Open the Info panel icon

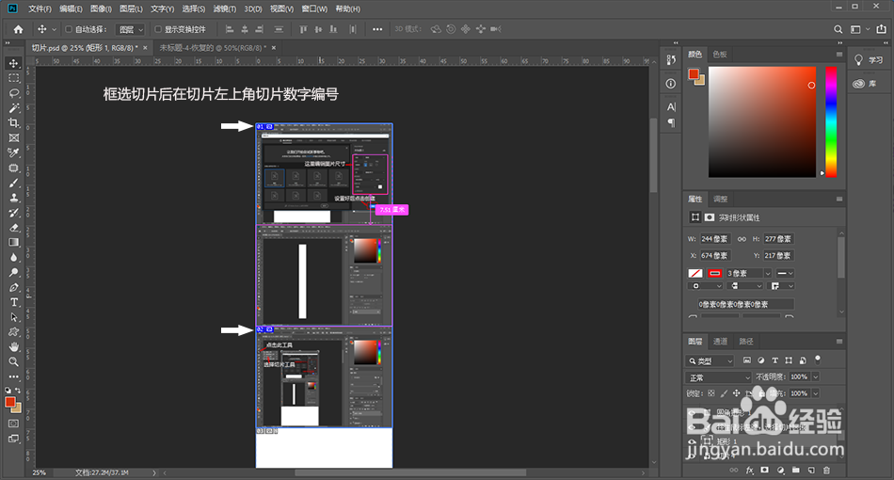[671, 84]
